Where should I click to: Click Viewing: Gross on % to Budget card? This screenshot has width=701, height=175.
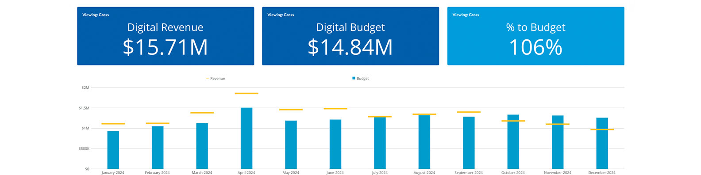pos(466,15)
